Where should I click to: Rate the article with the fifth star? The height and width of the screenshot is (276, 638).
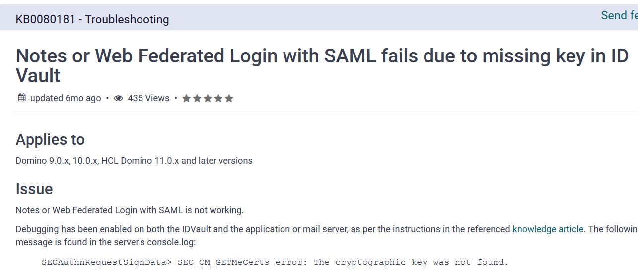tap(229, 98)
